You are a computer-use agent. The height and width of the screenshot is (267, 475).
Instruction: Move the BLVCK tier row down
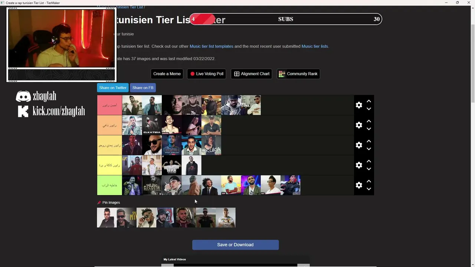click(x=369, y=169)
